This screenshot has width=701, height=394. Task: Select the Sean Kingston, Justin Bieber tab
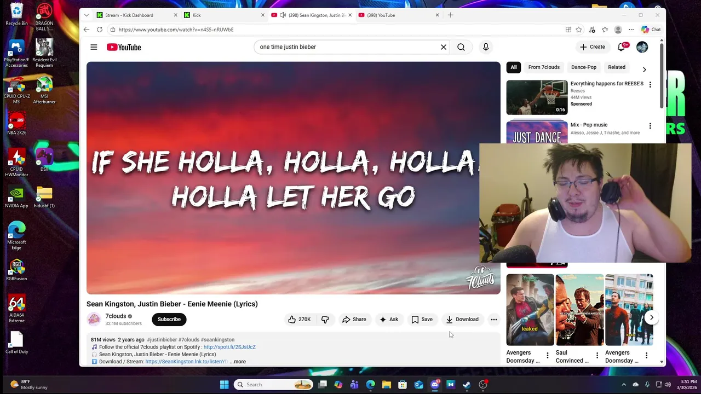click(311, 15)
